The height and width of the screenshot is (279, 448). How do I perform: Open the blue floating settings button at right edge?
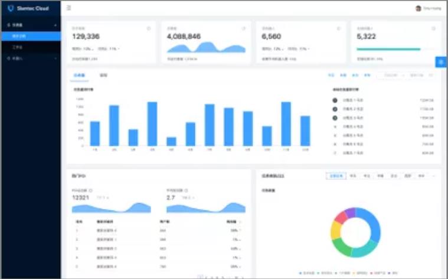click(441, 62)
